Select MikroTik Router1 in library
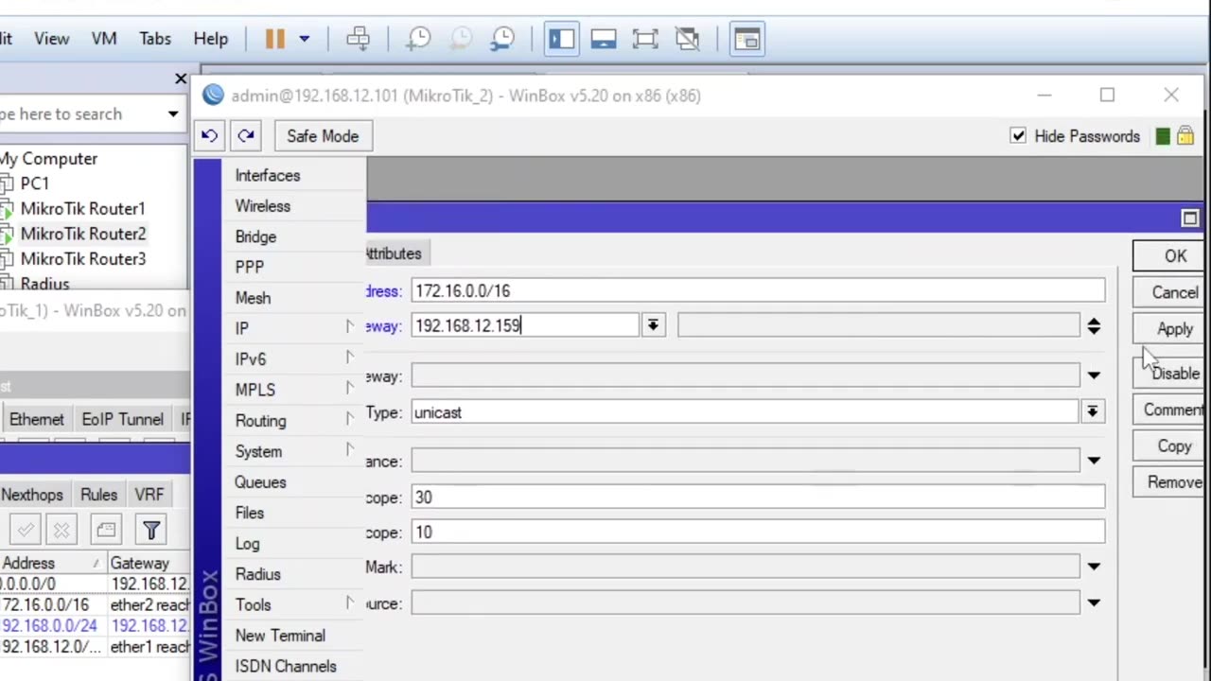This screenshot has height=681, width=1211. point(83,208)
